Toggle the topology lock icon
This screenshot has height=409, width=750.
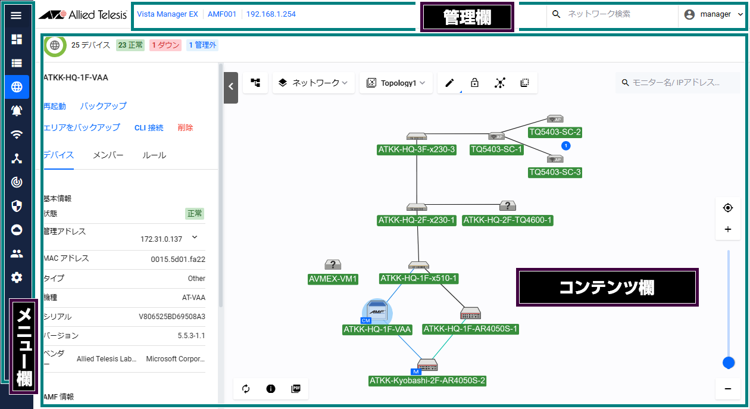474,83
